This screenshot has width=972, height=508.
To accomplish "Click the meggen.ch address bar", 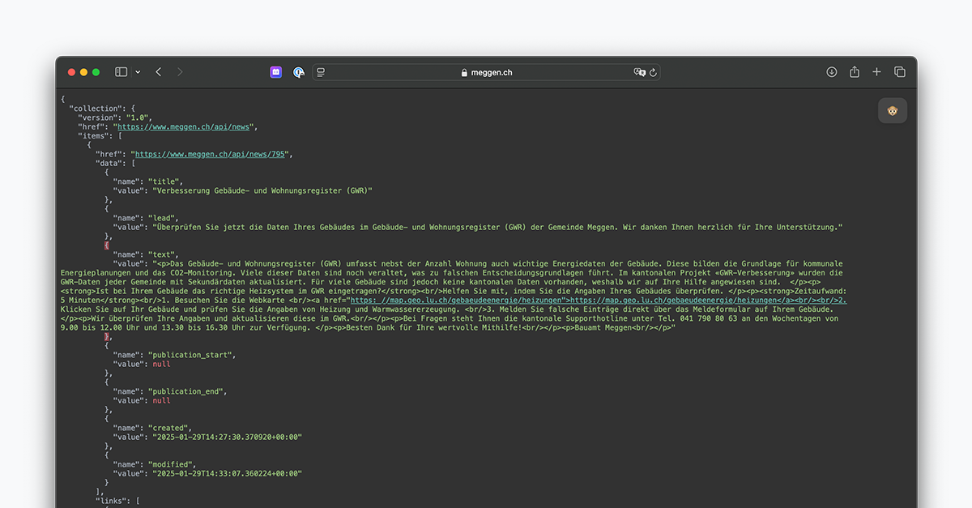I will [x=486, y=72].
